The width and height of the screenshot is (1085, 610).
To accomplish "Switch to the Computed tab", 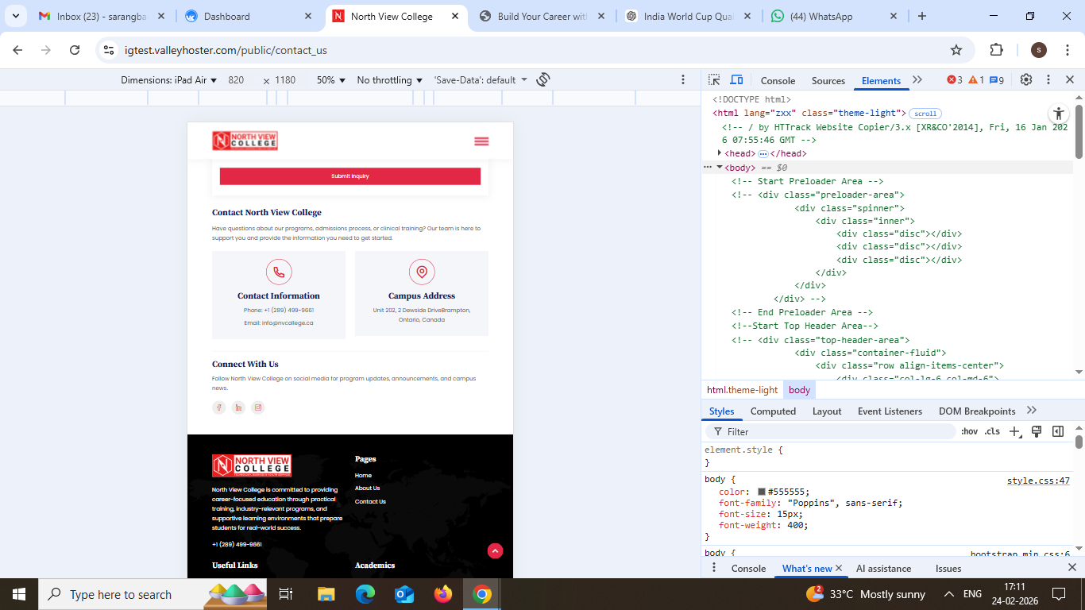I will [x=773, y=411].
